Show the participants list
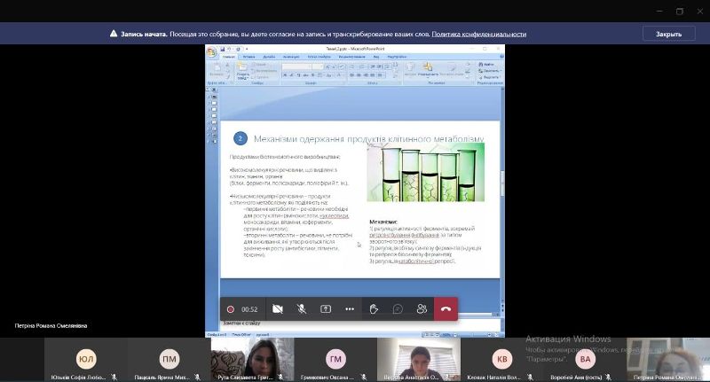The image size is (710, 382). coord(422,309)
